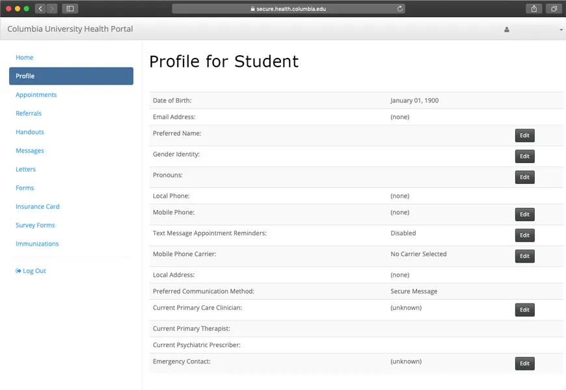566x390 pixels.
Task: Click the Log Out link
Action: [31, 271]
